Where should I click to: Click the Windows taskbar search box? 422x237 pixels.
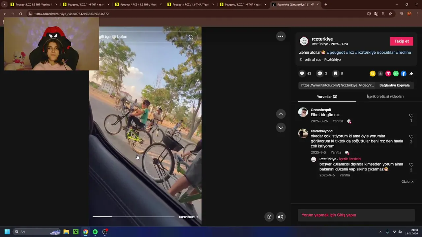click(37, 232)
